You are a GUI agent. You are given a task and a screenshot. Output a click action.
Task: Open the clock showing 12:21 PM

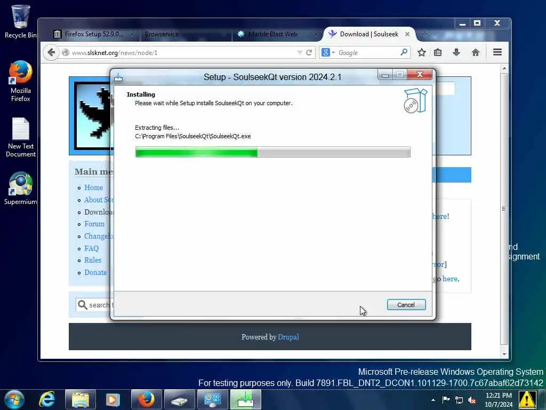(x=499, y=400)
